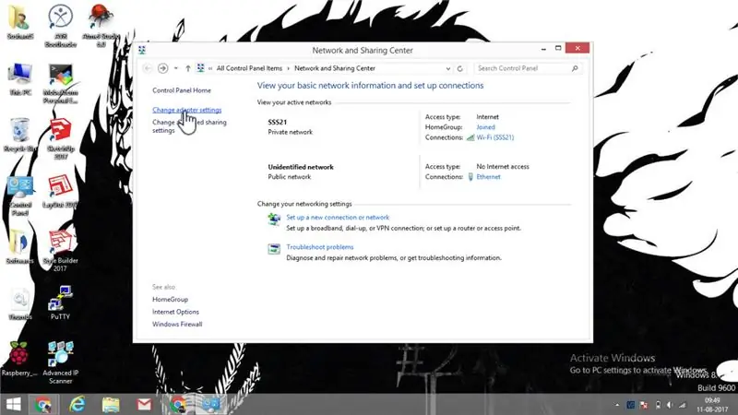Select the Sushant5 user folder desktop icon
The image size is (738, 415).
click(x=19, y=22)
